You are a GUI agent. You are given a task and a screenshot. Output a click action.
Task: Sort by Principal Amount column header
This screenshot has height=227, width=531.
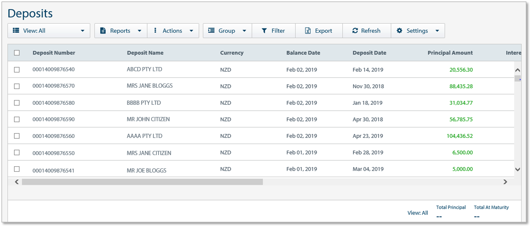point(450,53)
